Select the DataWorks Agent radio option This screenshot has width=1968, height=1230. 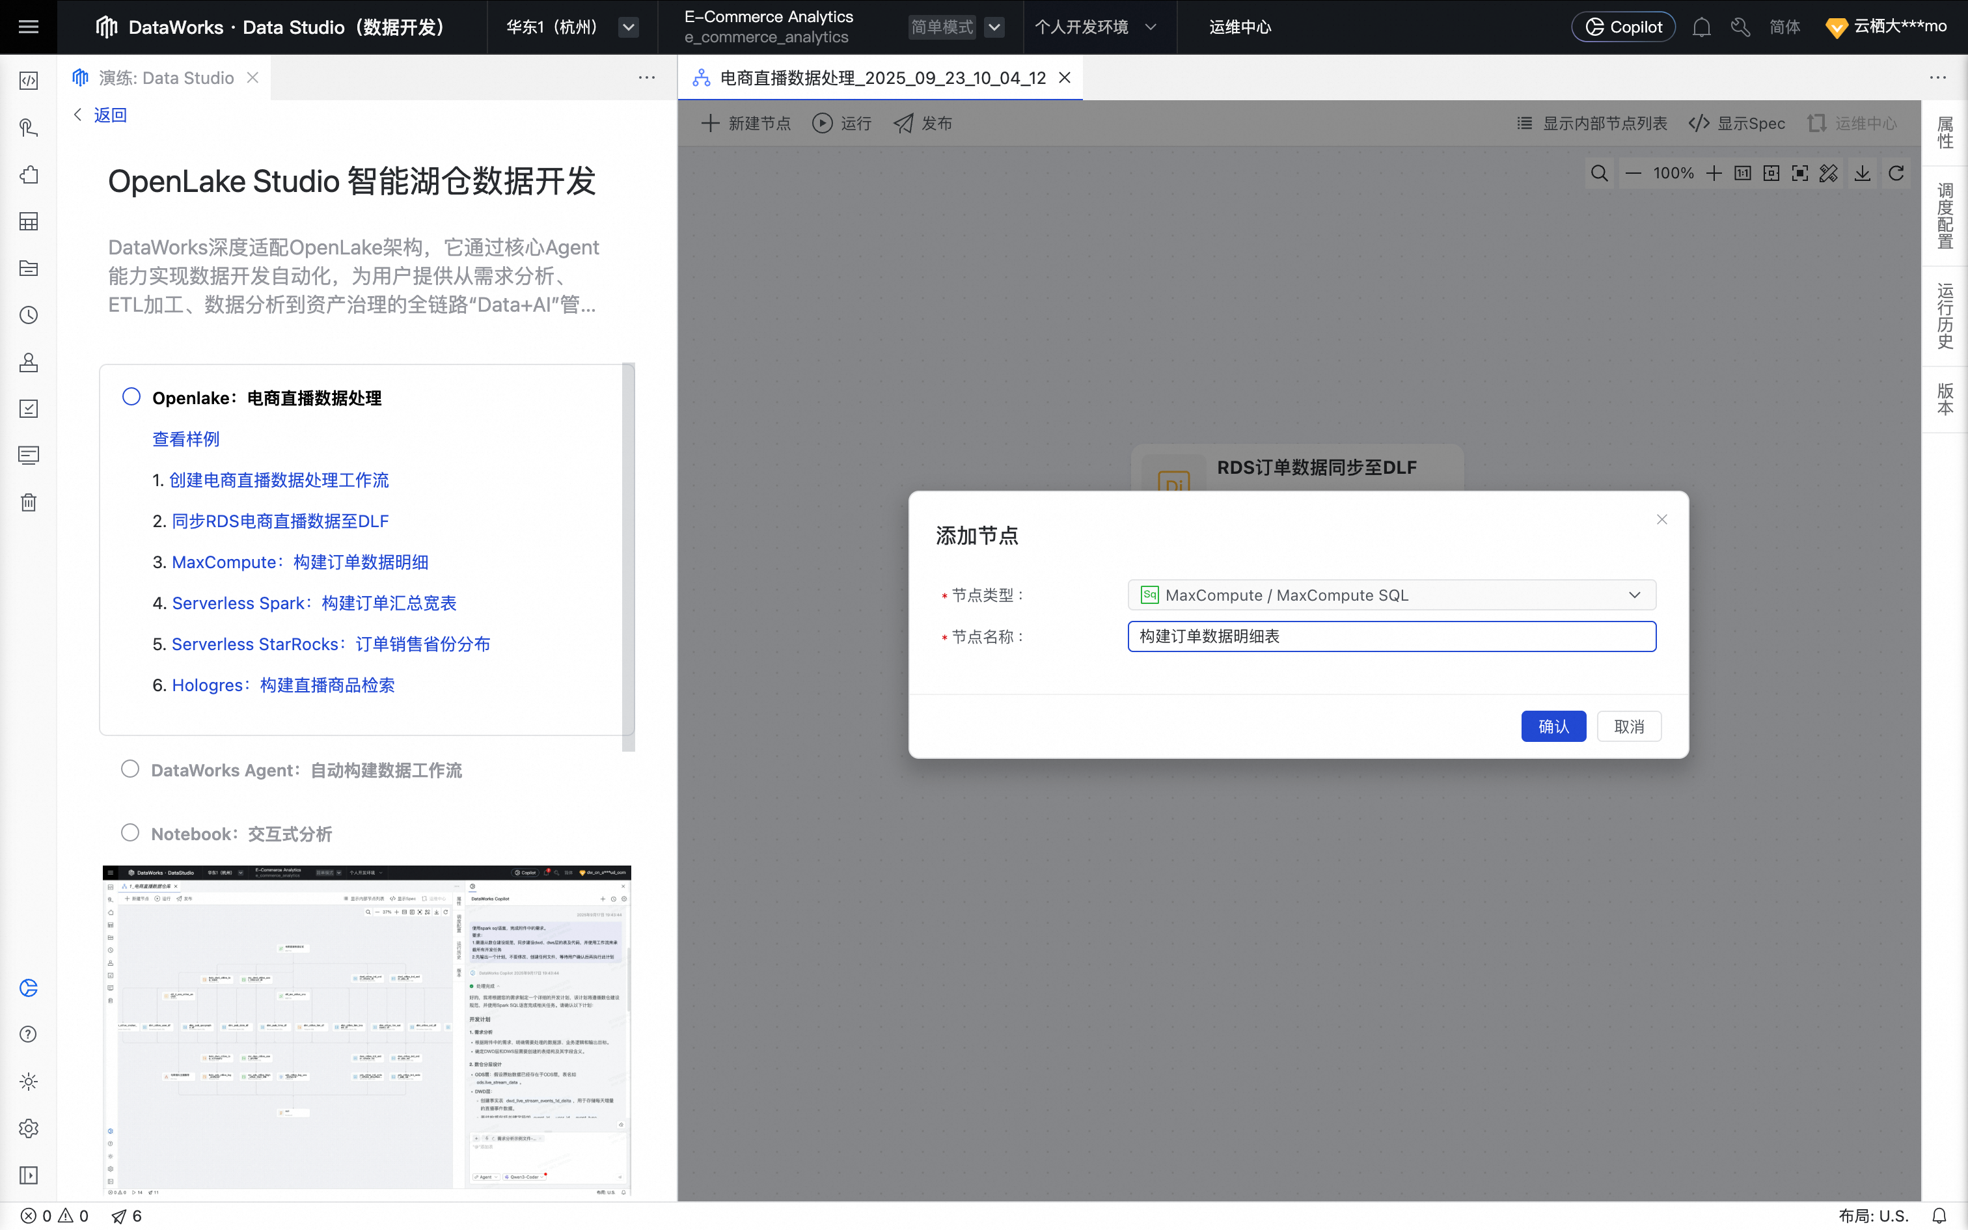pos(130,769)
